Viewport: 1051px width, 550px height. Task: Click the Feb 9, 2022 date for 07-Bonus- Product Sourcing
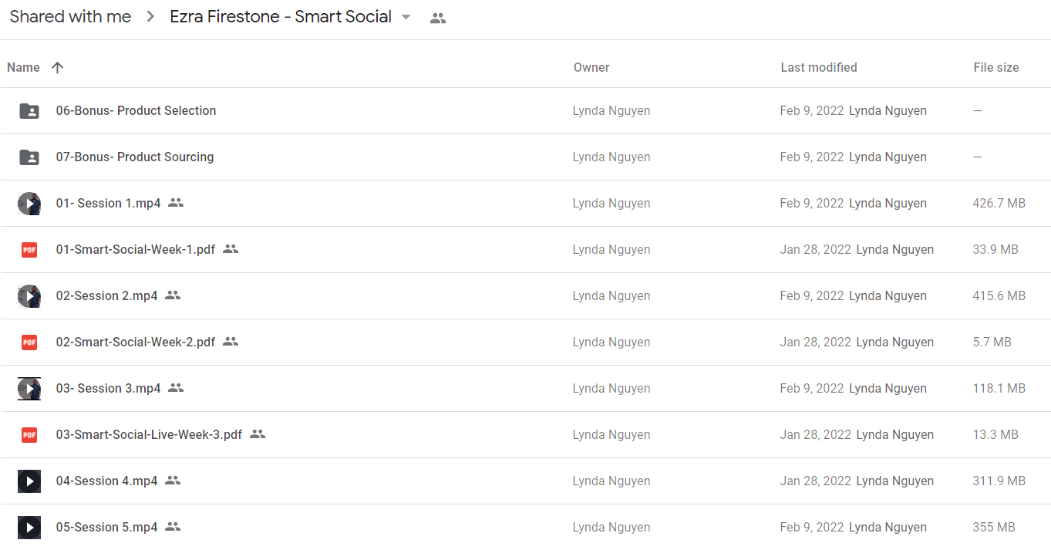tap(812, 157)
